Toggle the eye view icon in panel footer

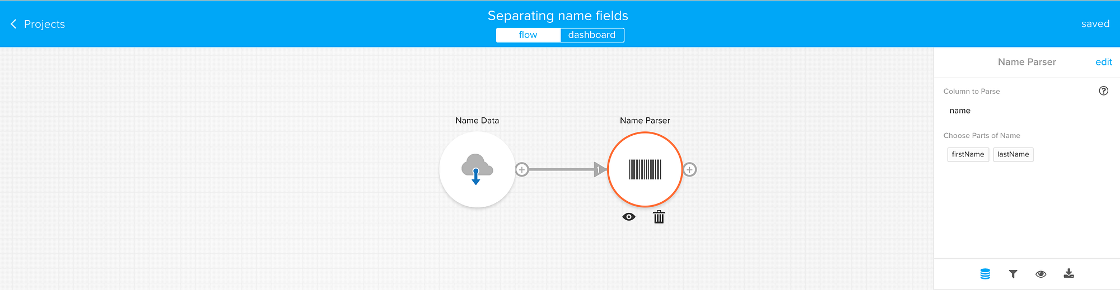point(1041,274)
